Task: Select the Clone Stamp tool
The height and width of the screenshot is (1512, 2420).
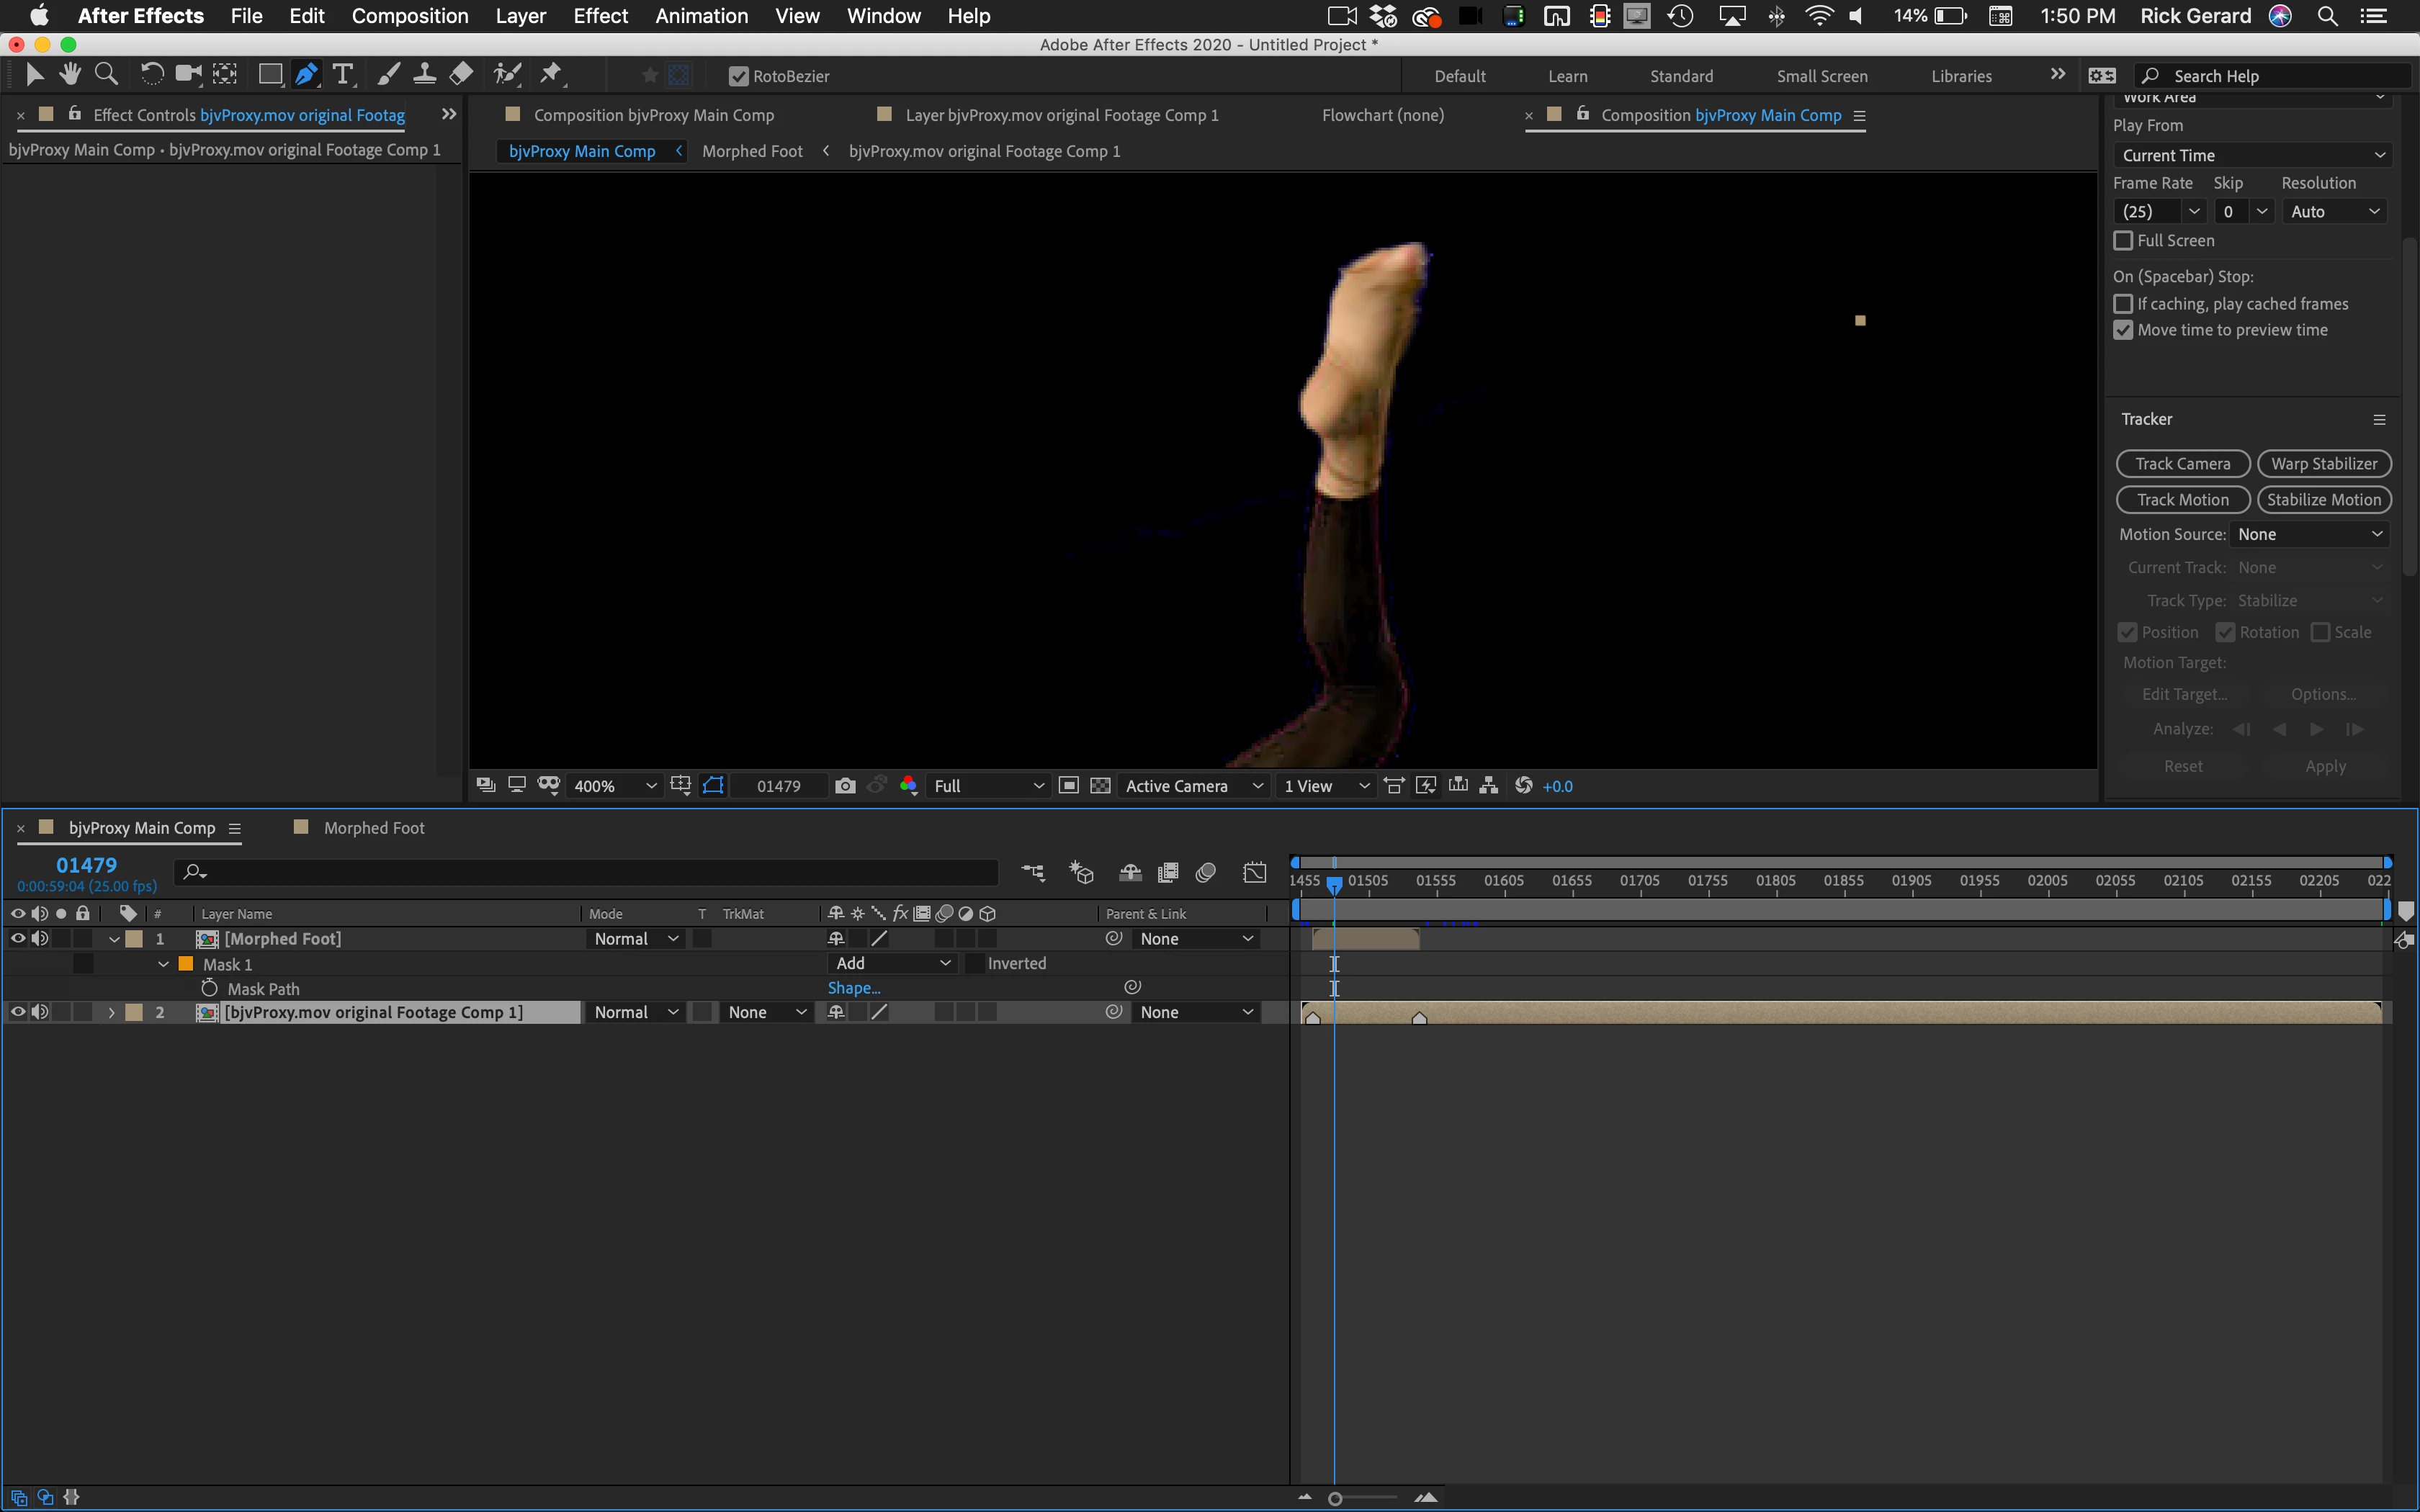Action: 424,74
